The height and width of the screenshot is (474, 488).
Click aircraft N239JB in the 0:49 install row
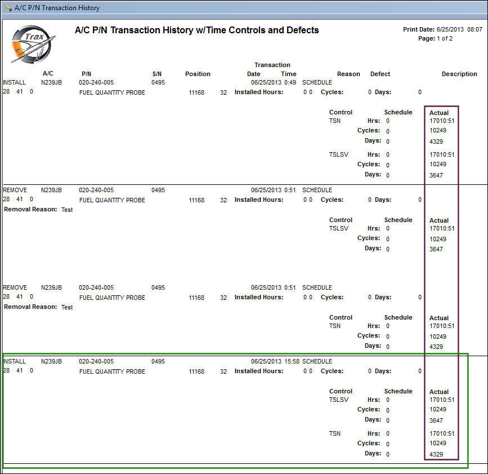pyautogui.click(x=51, y=82)
